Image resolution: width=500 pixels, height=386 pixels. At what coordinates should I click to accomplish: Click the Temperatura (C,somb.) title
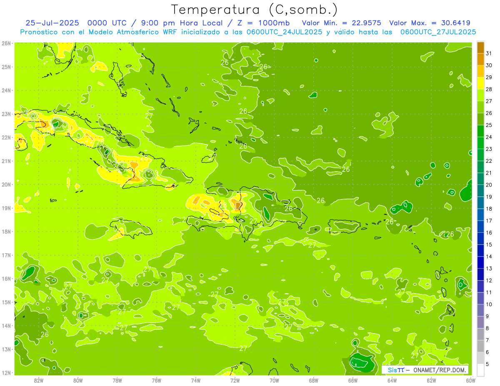254,10
